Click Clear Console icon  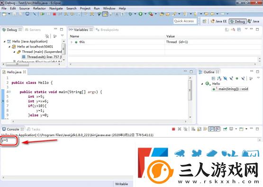coord(193,129)
